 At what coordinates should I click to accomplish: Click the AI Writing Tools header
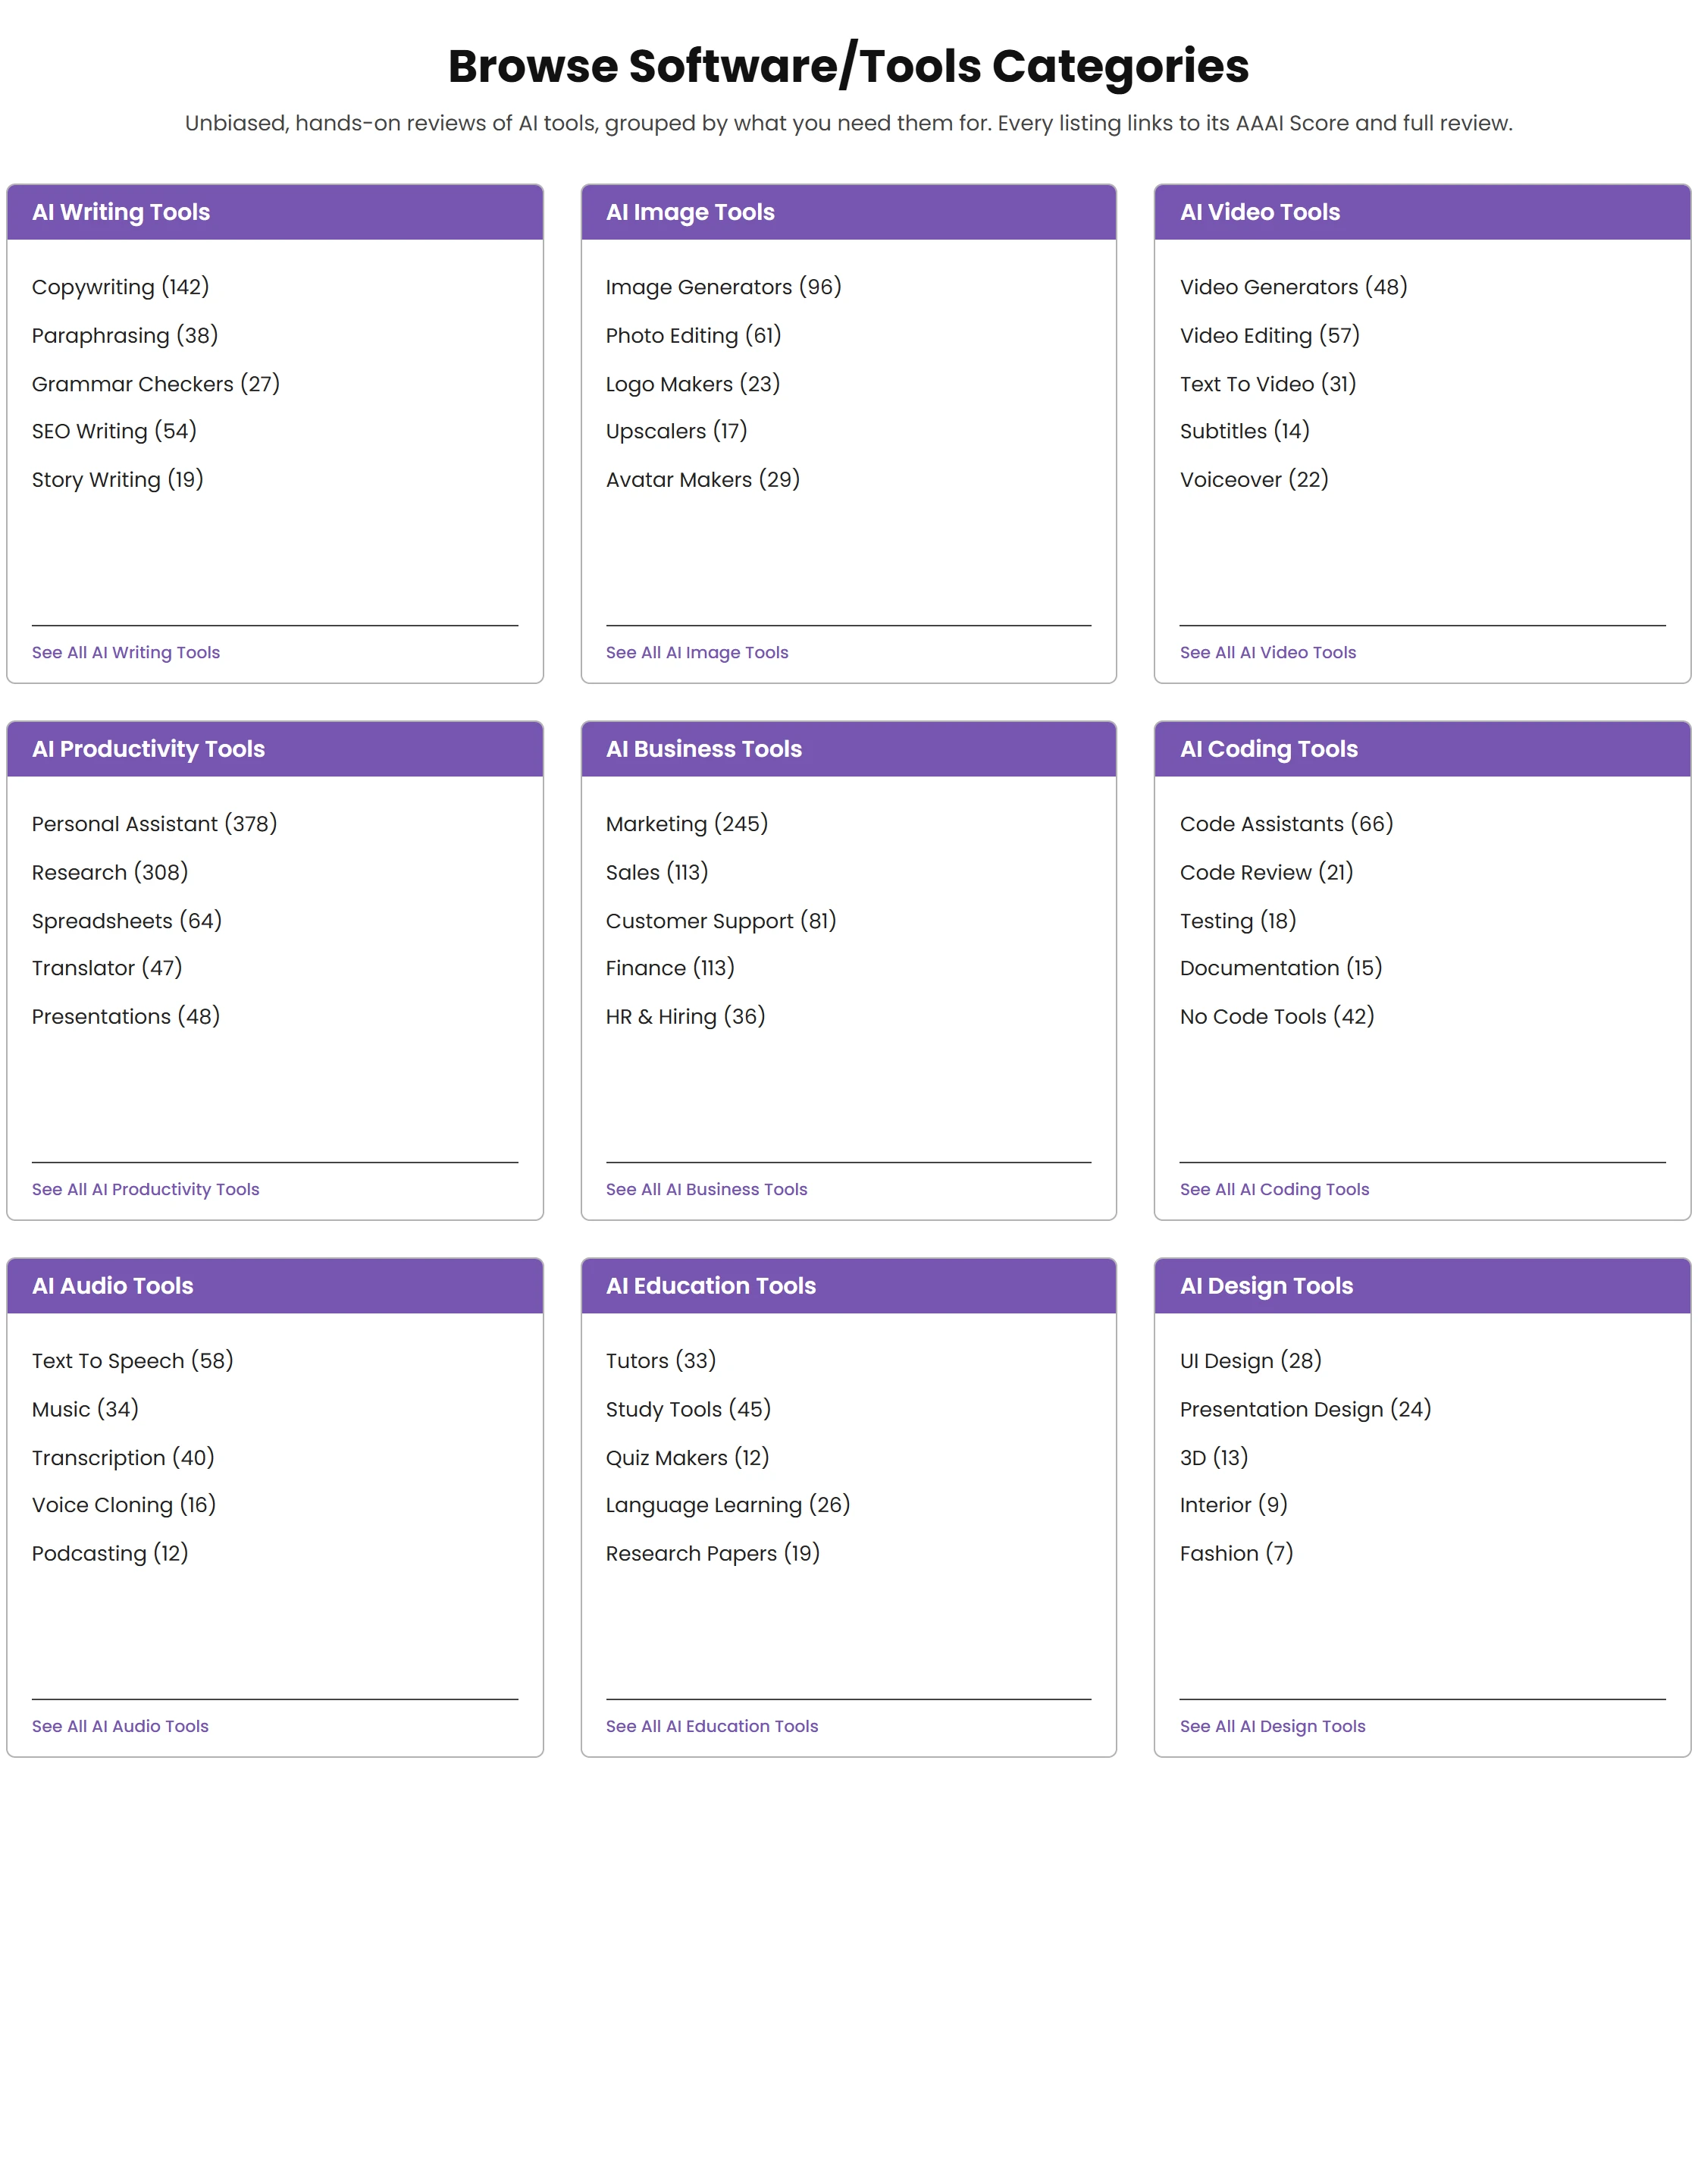point(275,212)
